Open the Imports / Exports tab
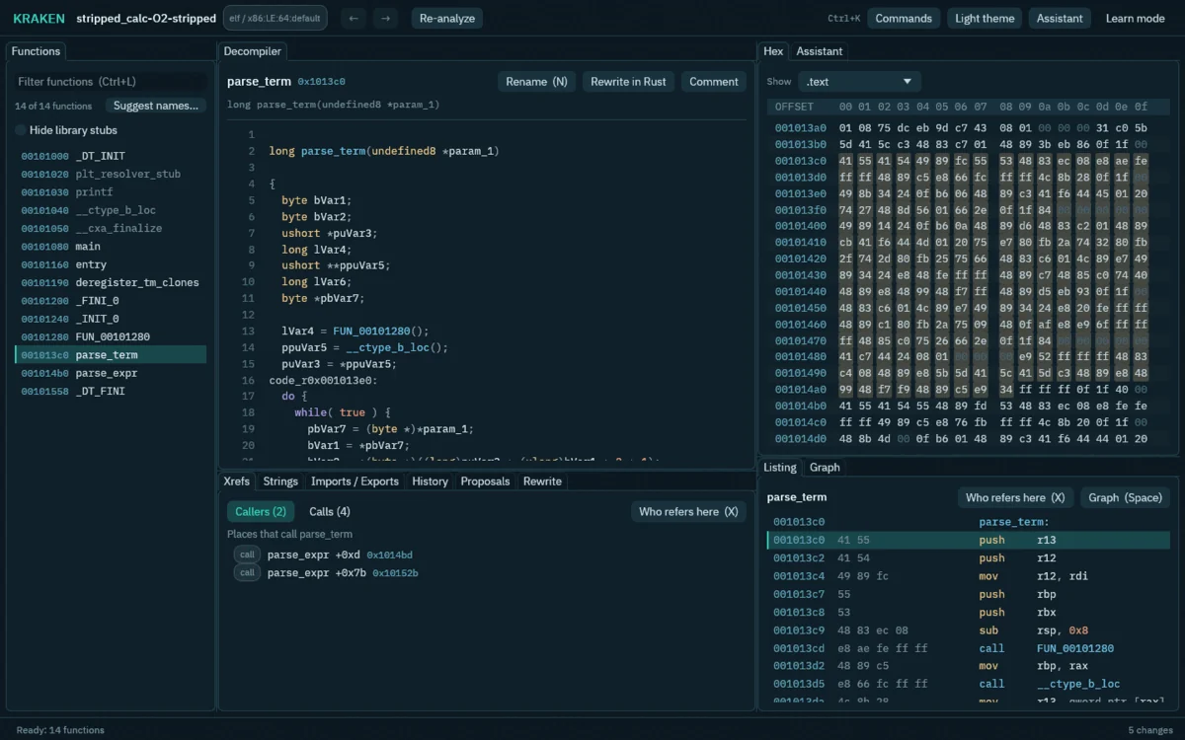1185x740 pixels. [x=355, y=481]
